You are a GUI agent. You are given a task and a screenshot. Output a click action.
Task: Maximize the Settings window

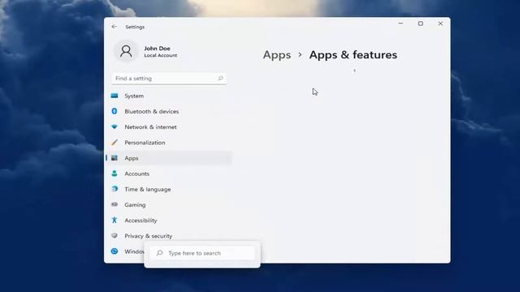421,24
